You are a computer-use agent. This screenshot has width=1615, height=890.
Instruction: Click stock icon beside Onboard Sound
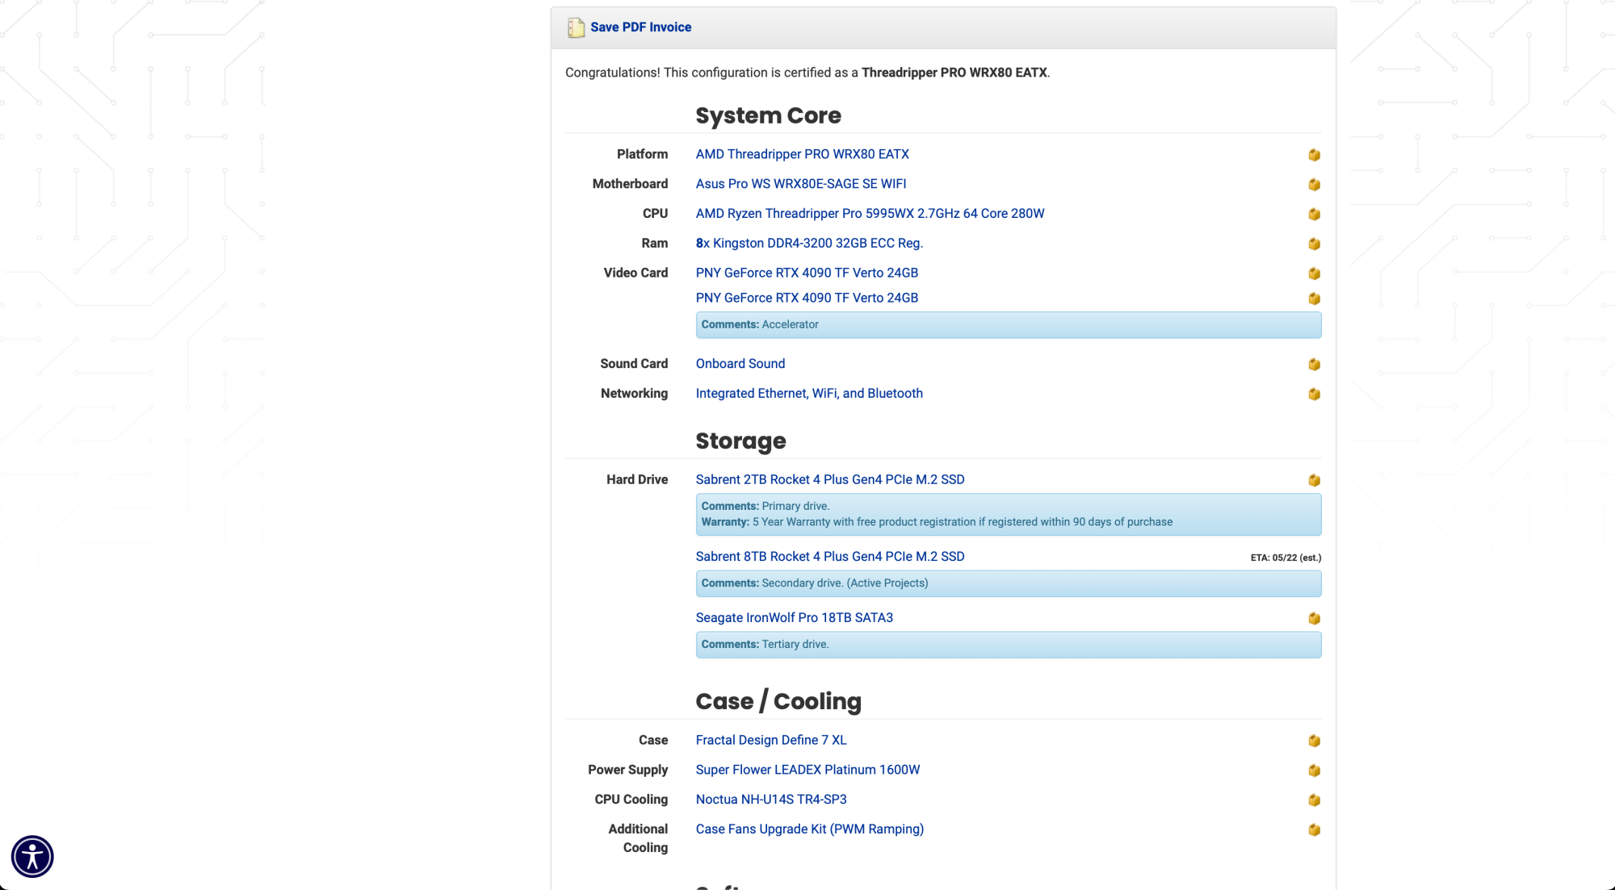pyautogui.click(x=1314, y=365)
